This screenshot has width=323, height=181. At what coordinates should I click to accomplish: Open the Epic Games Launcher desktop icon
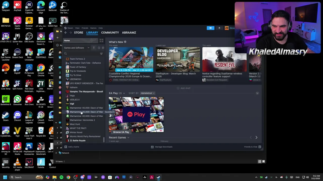(x=6, y=55)
